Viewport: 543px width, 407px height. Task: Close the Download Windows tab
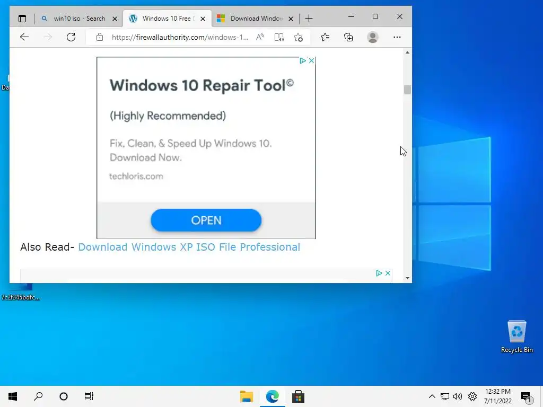291,19
